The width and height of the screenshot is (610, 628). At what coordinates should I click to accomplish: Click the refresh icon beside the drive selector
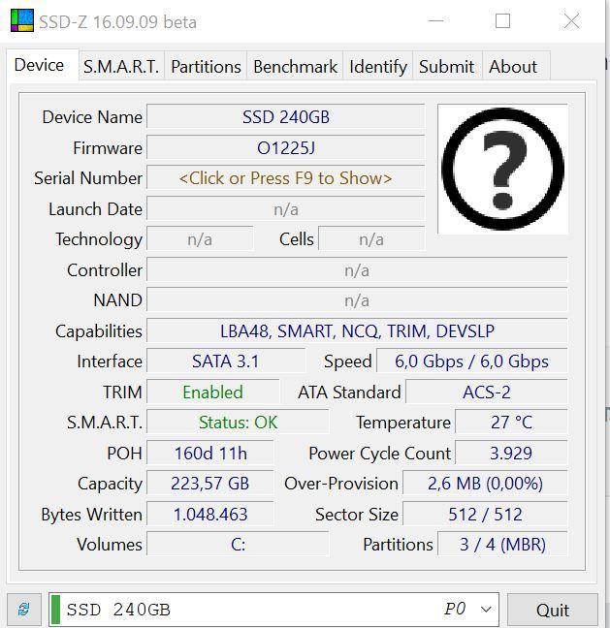pos(24,610)
